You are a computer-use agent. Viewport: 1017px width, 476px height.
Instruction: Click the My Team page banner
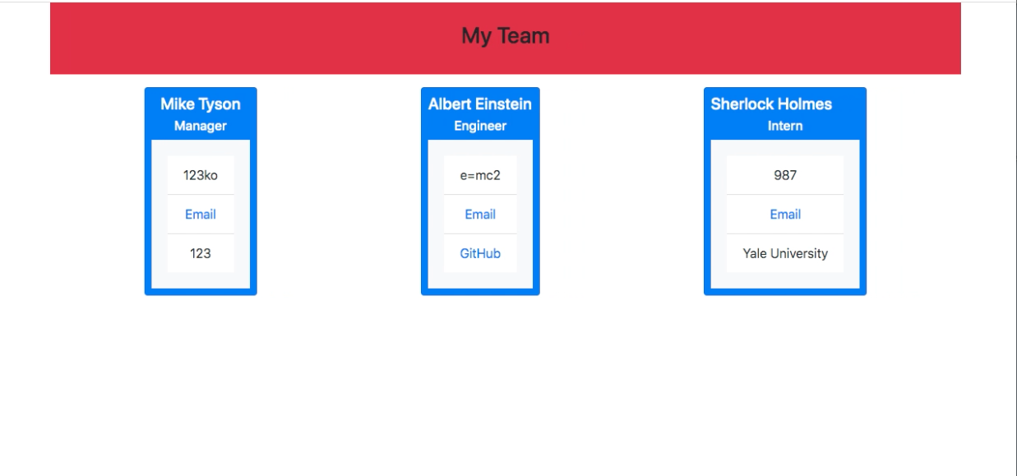[506, 36]
